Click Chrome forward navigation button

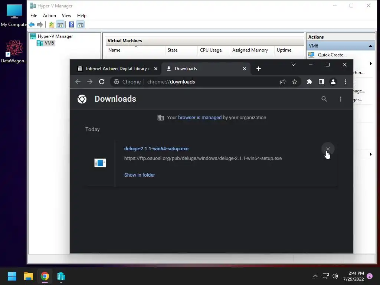pos(90,82)
